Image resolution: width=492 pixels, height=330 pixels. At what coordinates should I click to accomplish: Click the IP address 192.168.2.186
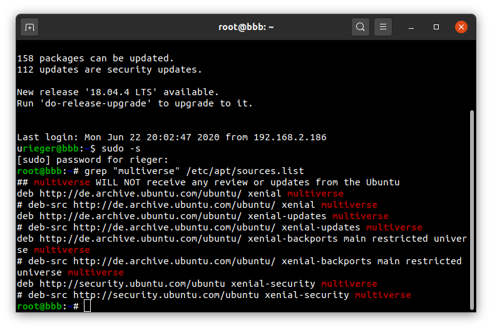coord(290,137)
